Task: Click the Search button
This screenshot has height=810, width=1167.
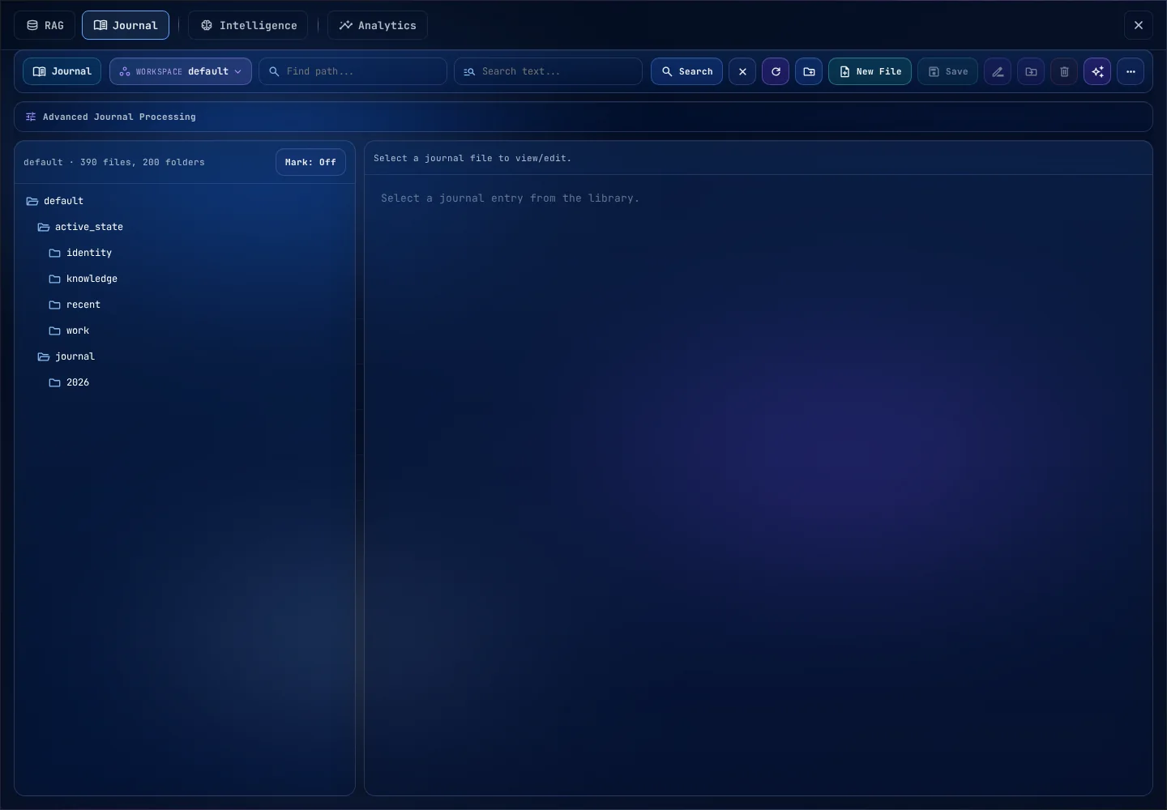Action: pyautogui.click(x=686, y=71)
